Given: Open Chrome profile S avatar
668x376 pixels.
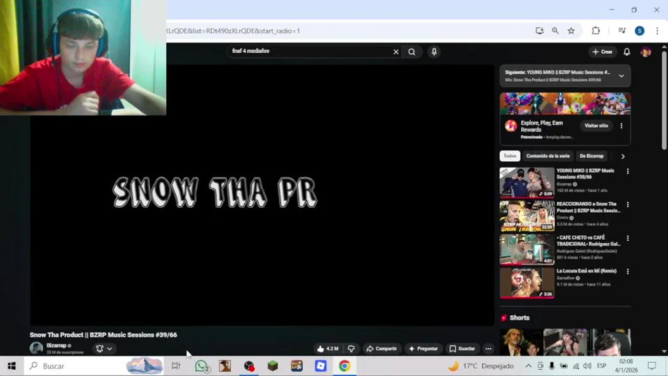Looking at the screenshot, I should click(x=639, y=31).
